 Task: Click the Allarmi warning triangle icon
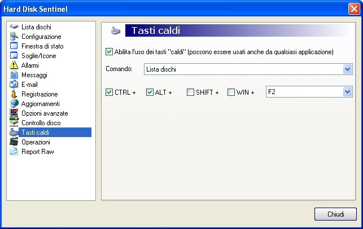pos(14,65)
